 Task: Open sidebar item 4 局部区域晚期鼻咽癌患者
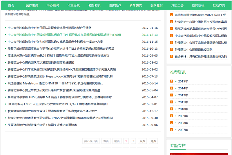coord(201,29)
